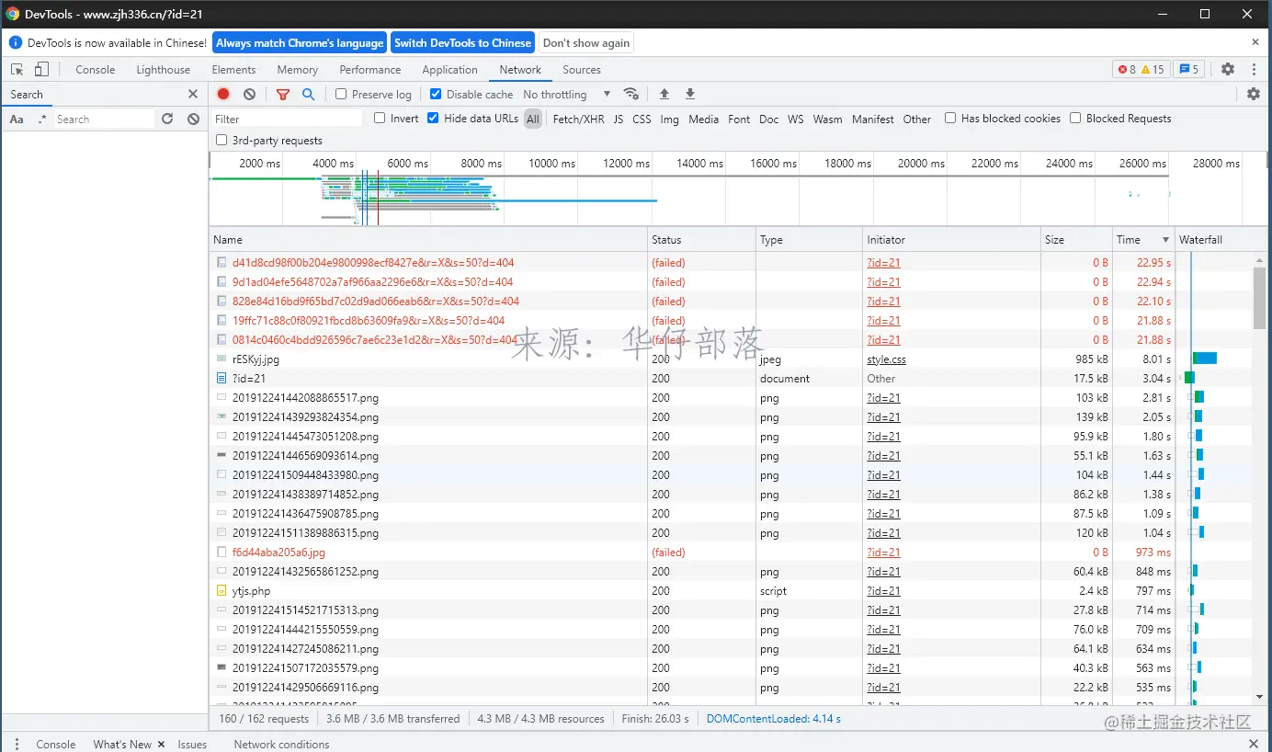Open the Sources tab
The width and height of the screenshot is (1272, 752).
[x=582, y=70]
